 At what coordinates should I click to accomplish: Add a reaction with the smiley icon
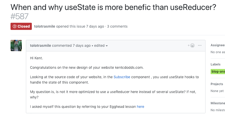pos(191,45)
